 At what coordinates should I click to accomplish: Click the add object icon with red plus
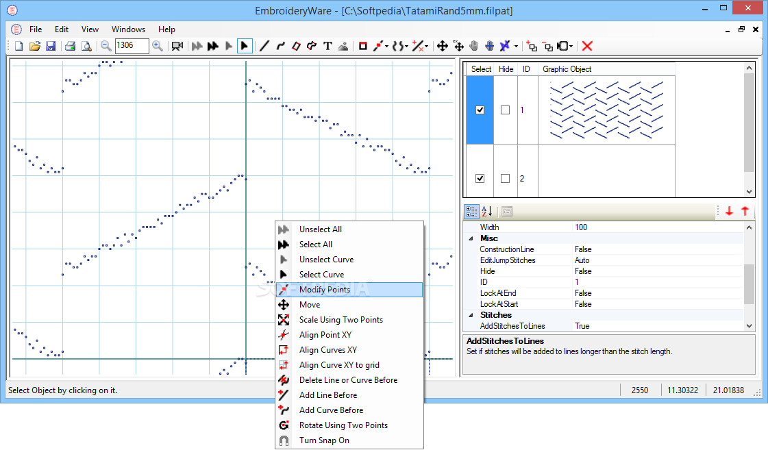(x=532, y=46)
